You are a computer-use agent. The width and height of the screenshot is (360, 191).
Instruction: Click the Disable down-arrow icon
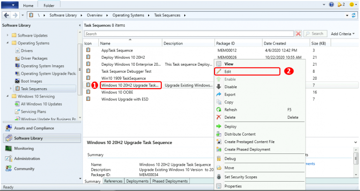[x=219, y=87]
